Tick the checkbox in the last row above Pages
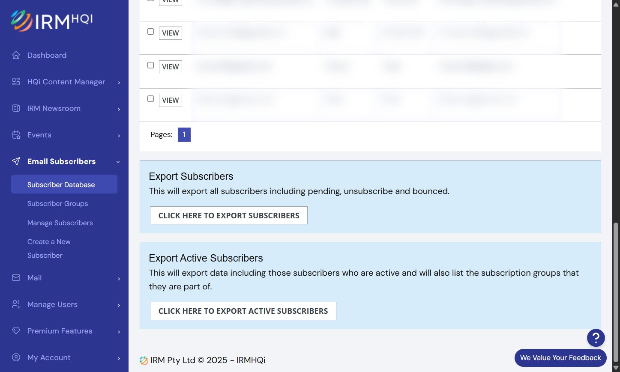Screen dimensions: 620x372 point(151,99)
